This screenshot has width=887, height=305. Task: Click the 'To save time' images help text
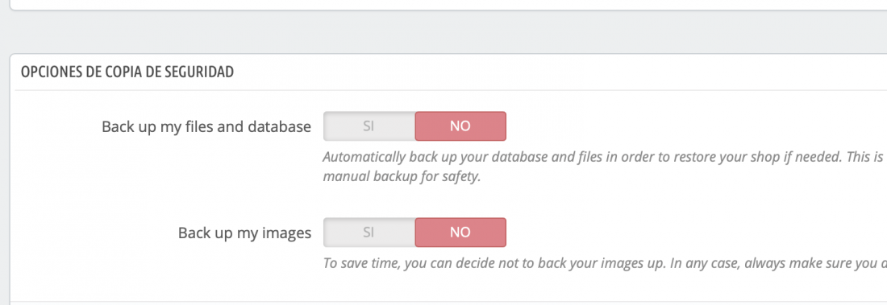tap(605, 263)
